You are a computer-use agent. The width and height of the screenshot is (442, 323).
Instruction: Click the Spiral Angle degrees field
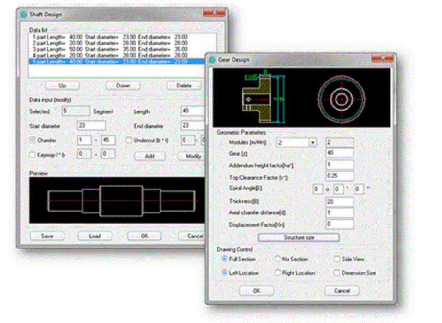point(318,189)
